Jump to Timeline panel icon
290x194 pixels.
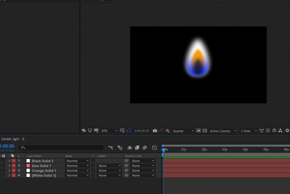[274, 131]
